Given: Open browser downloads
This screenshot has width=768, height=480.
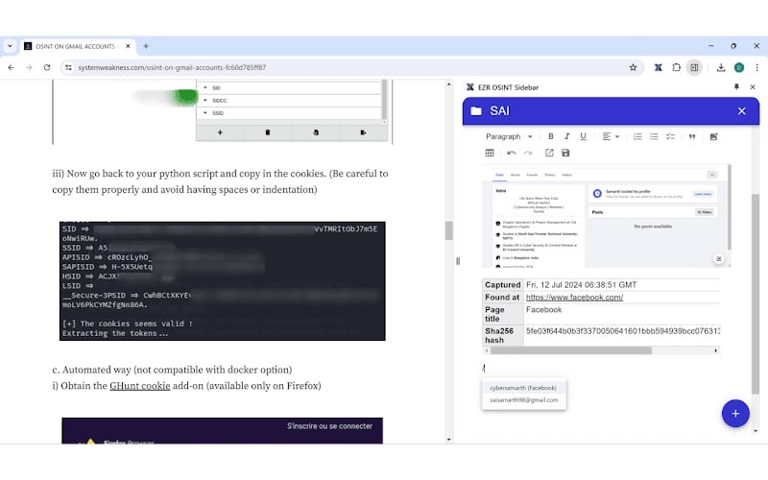Looking at the screenshot, I should pyautogui.click(x=721, y=67).
